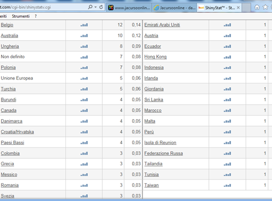This screenshot has width=272, height=201.
Task: Open address bar dropdown arrow
Action: coord(95,7)
